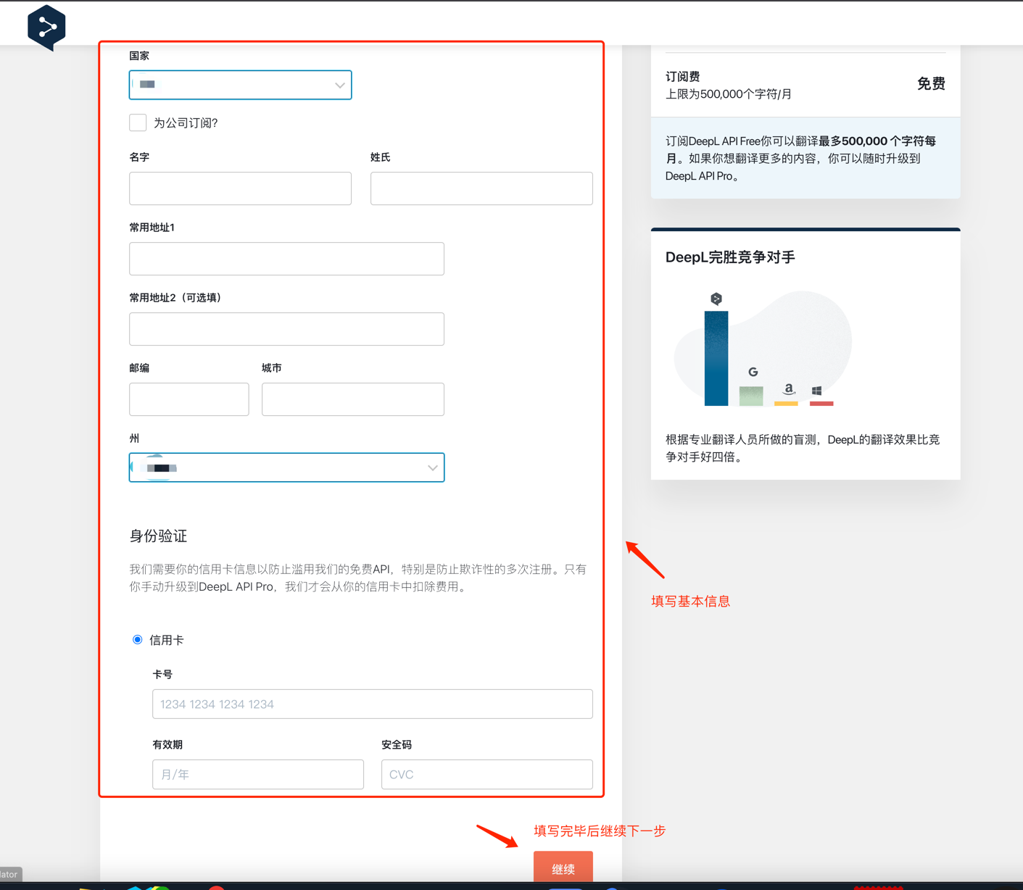1023x890 pixels.
Task: Check the 为公司订阅 checkbox
Action: click(138, 122)
